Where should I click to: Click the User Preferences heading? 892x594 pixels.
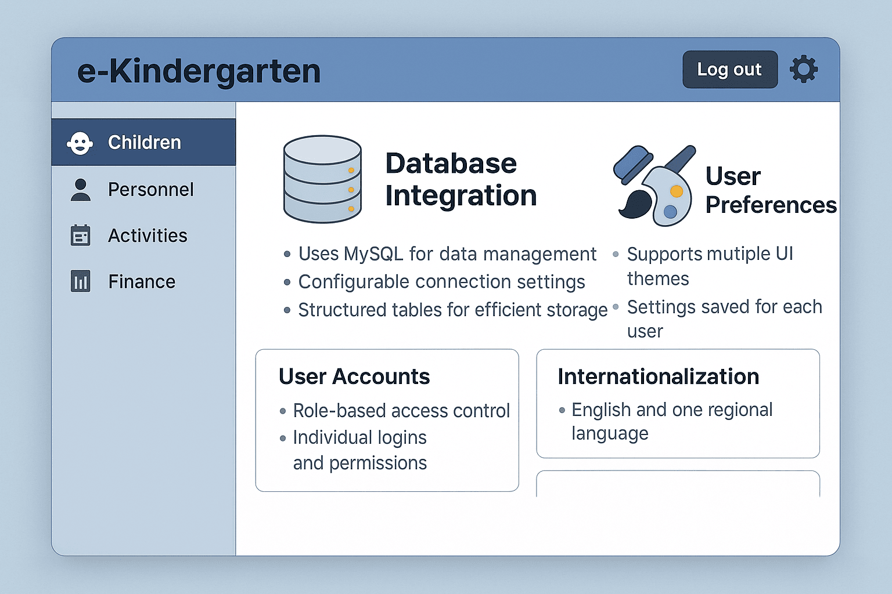click(771, 190)
